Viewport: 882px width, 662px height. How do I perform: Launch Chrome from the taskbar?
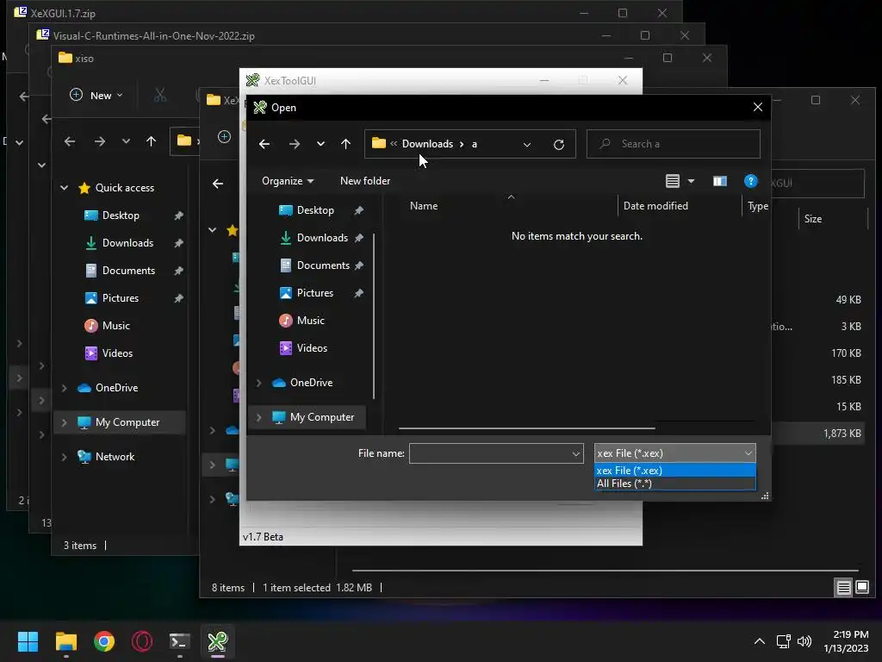104,641
